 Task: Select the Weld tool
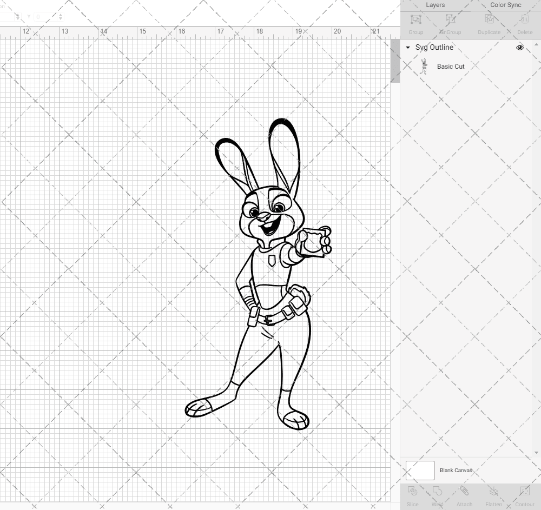click(437, 491)
